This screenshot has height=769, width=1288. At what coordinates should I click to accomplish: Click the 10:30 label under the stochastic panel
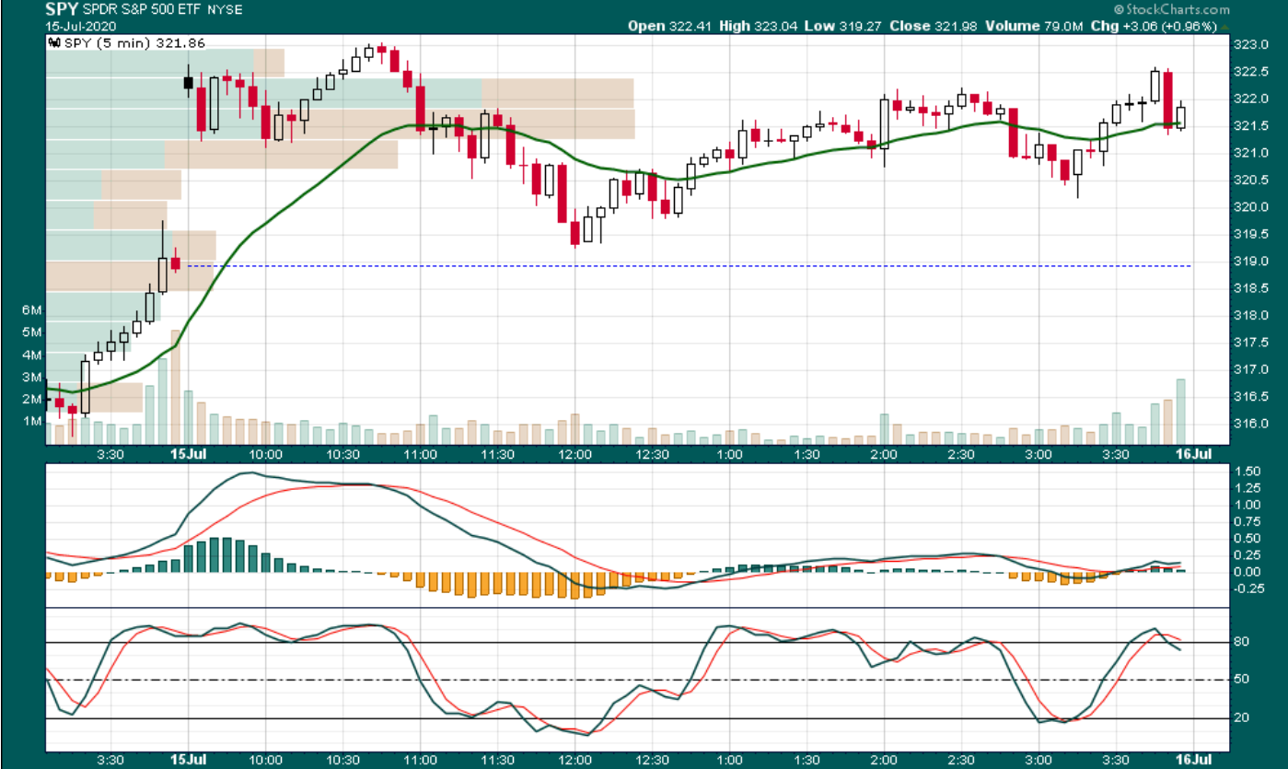(x=342, y=759)
